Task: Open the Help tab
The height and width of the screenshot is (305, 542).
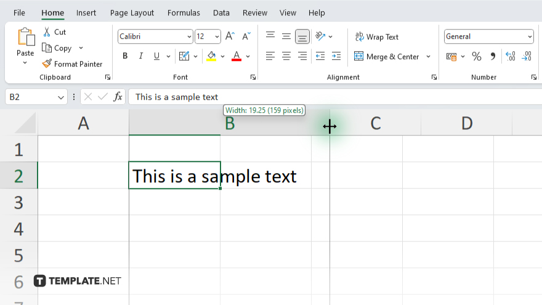Action: [317, 13]
